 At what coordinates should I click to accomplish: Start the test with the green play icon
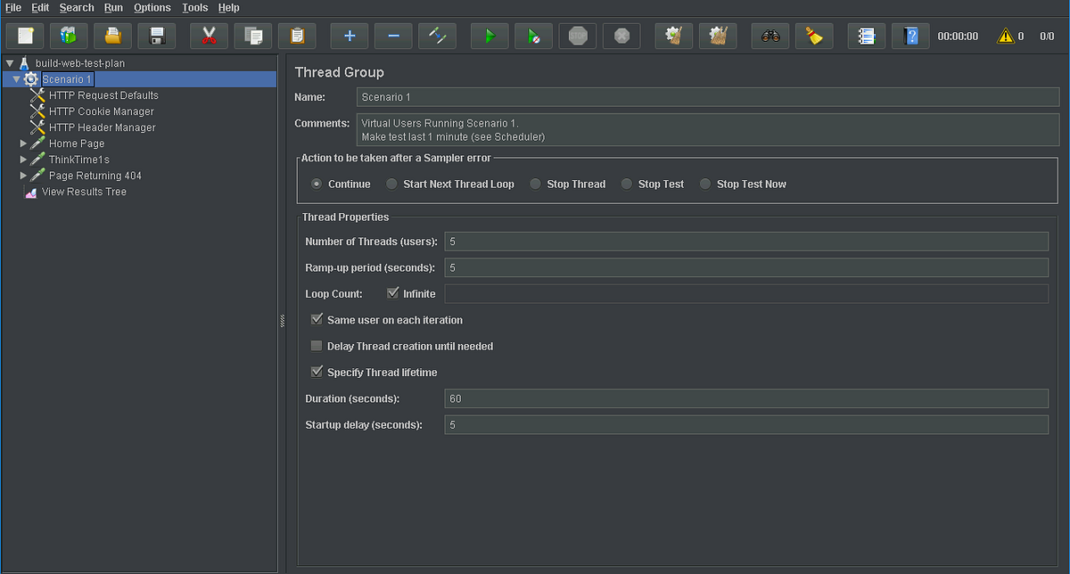point(489,36)
